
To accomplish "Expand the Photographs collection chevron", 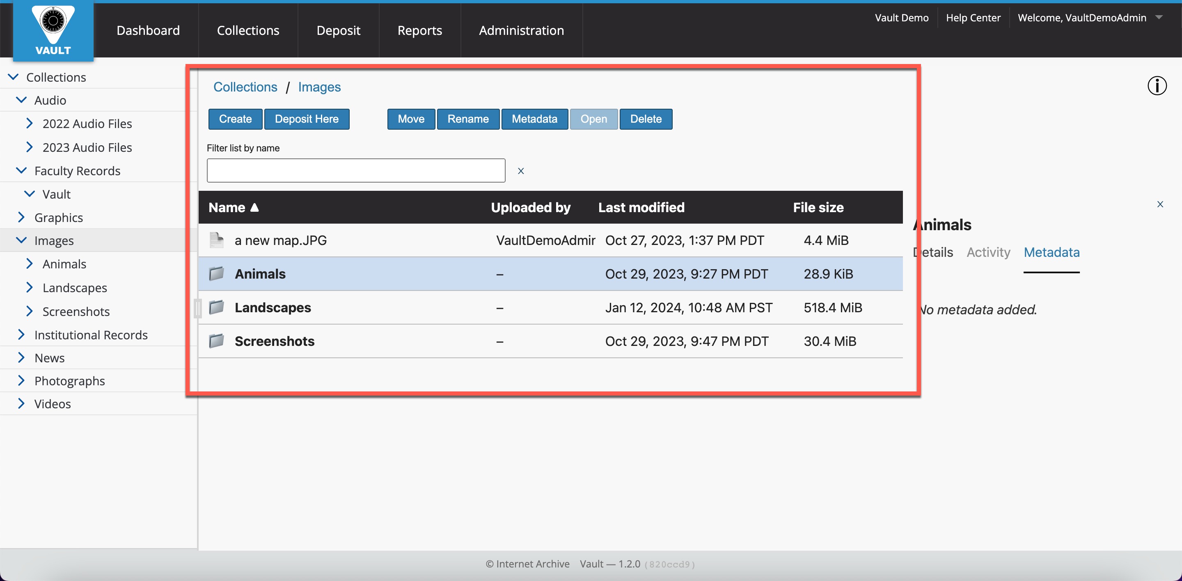I will pyautogui.click(x=21, y=381).
